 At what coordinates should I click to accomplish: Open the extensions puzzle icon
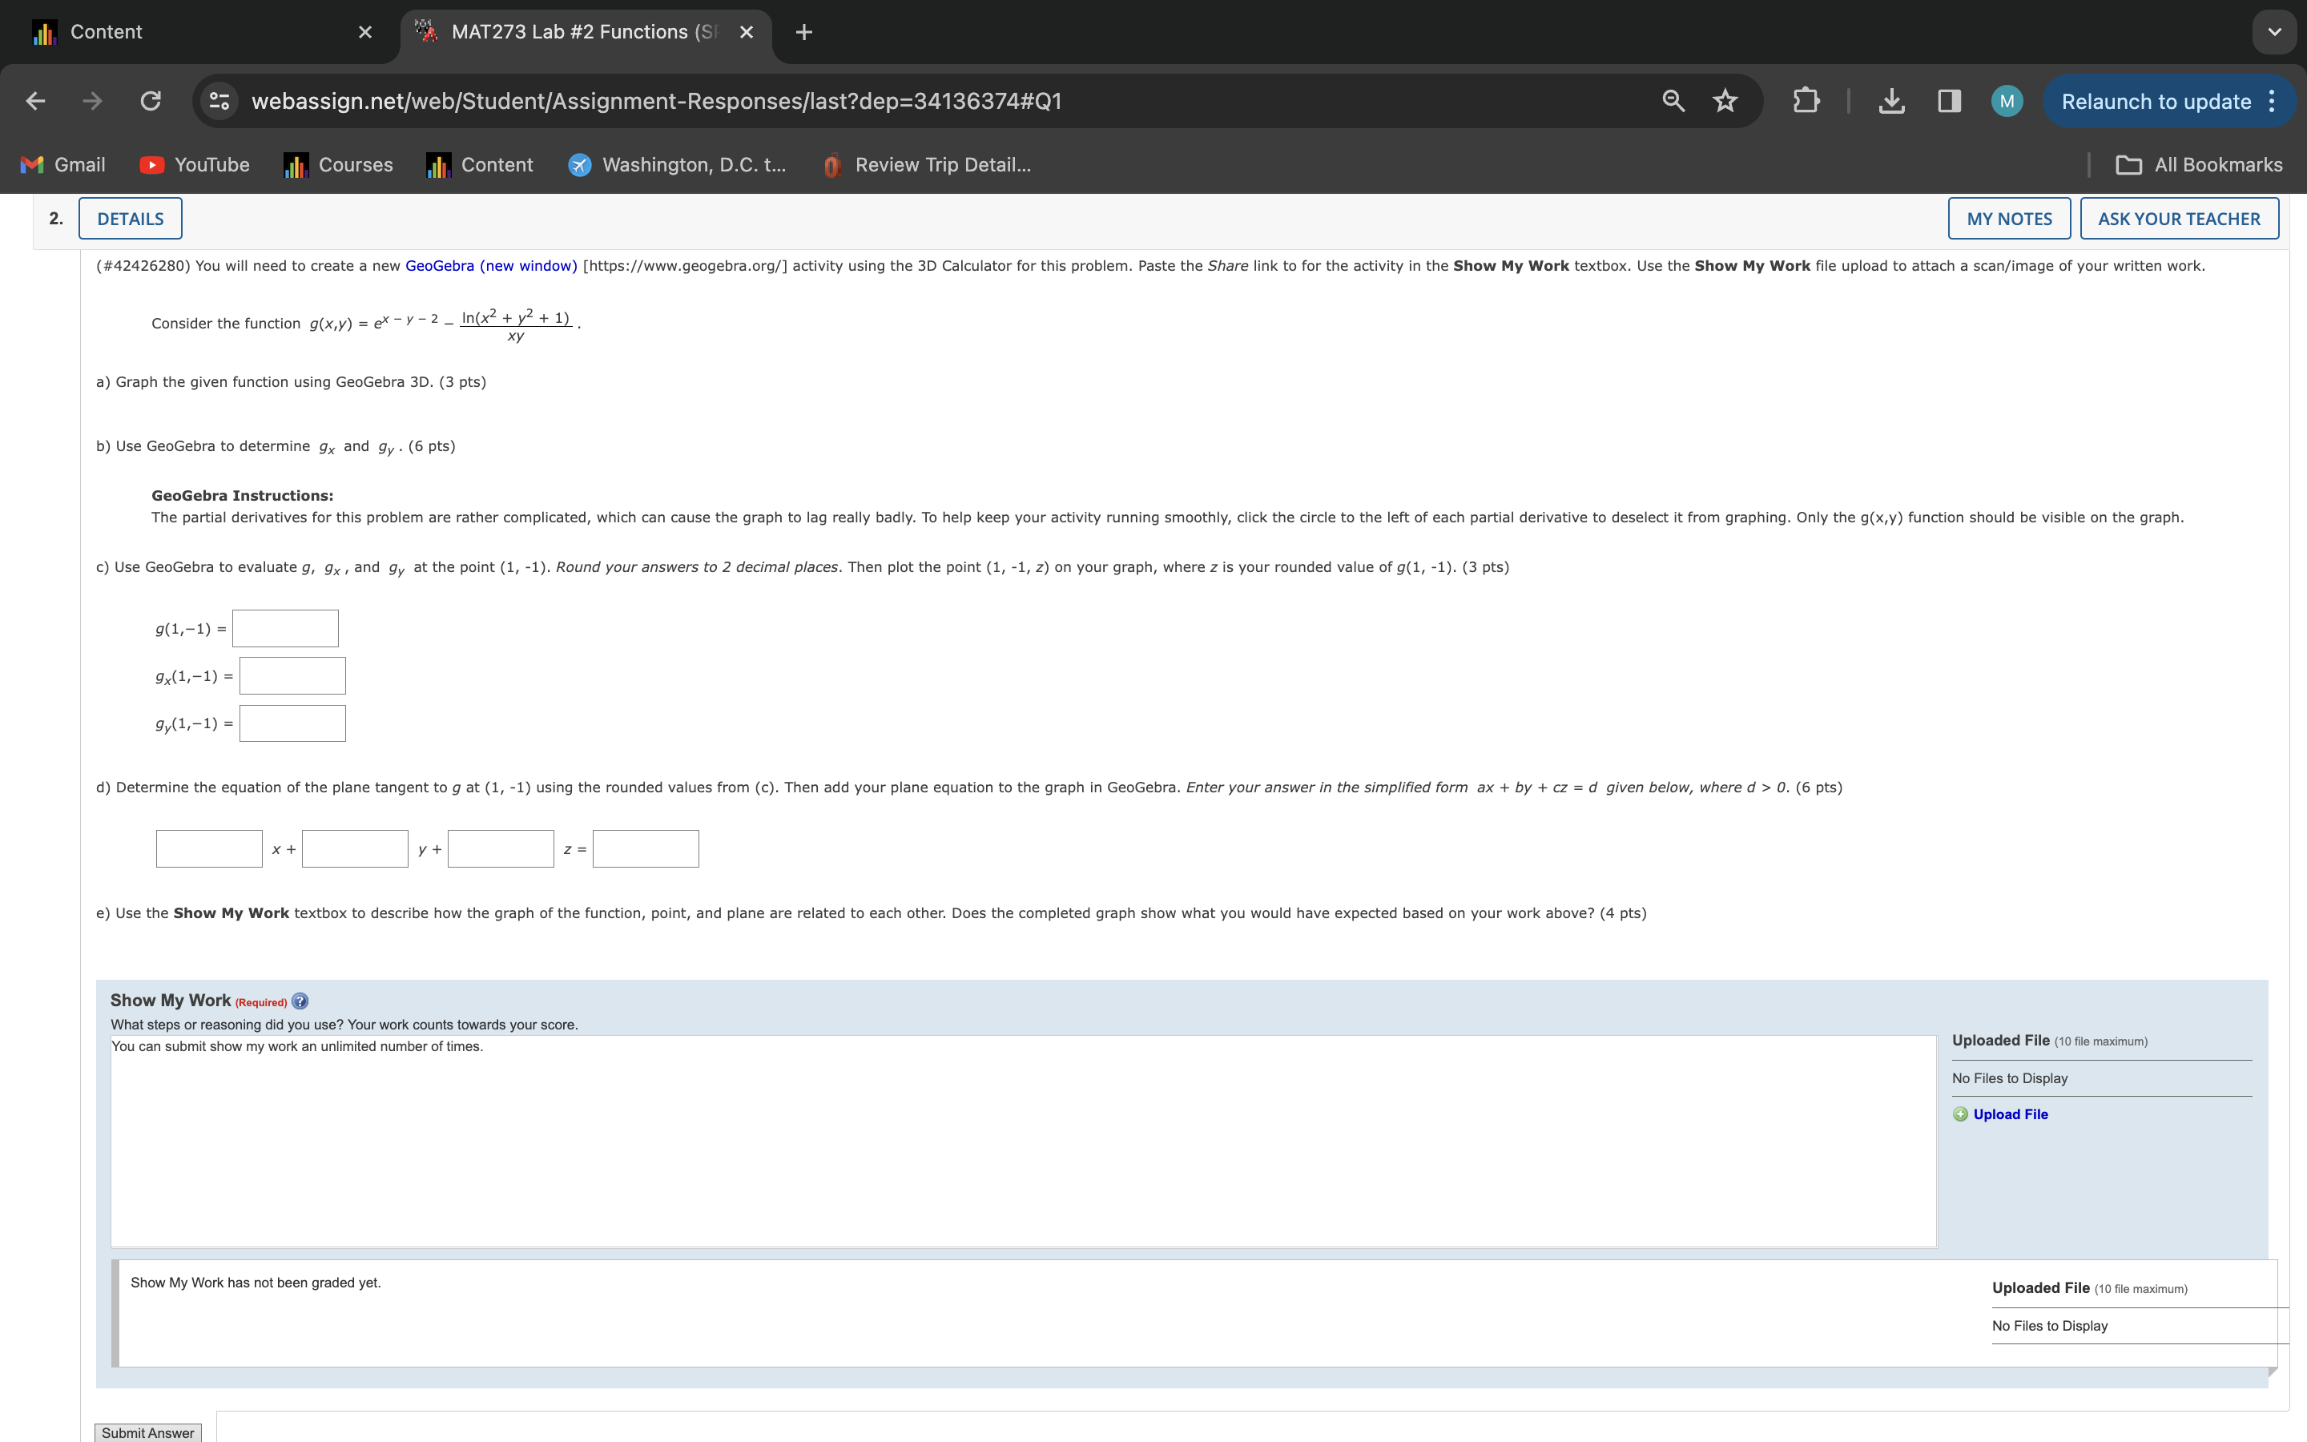coord(1806,101)
